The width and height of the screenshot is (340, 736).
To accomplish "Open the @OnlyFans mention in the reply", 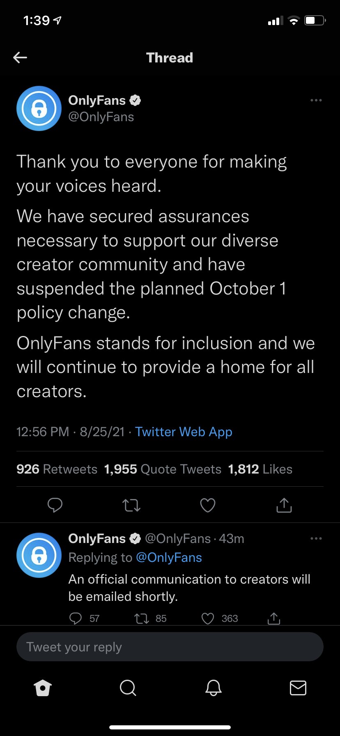I will coord(169,557).
